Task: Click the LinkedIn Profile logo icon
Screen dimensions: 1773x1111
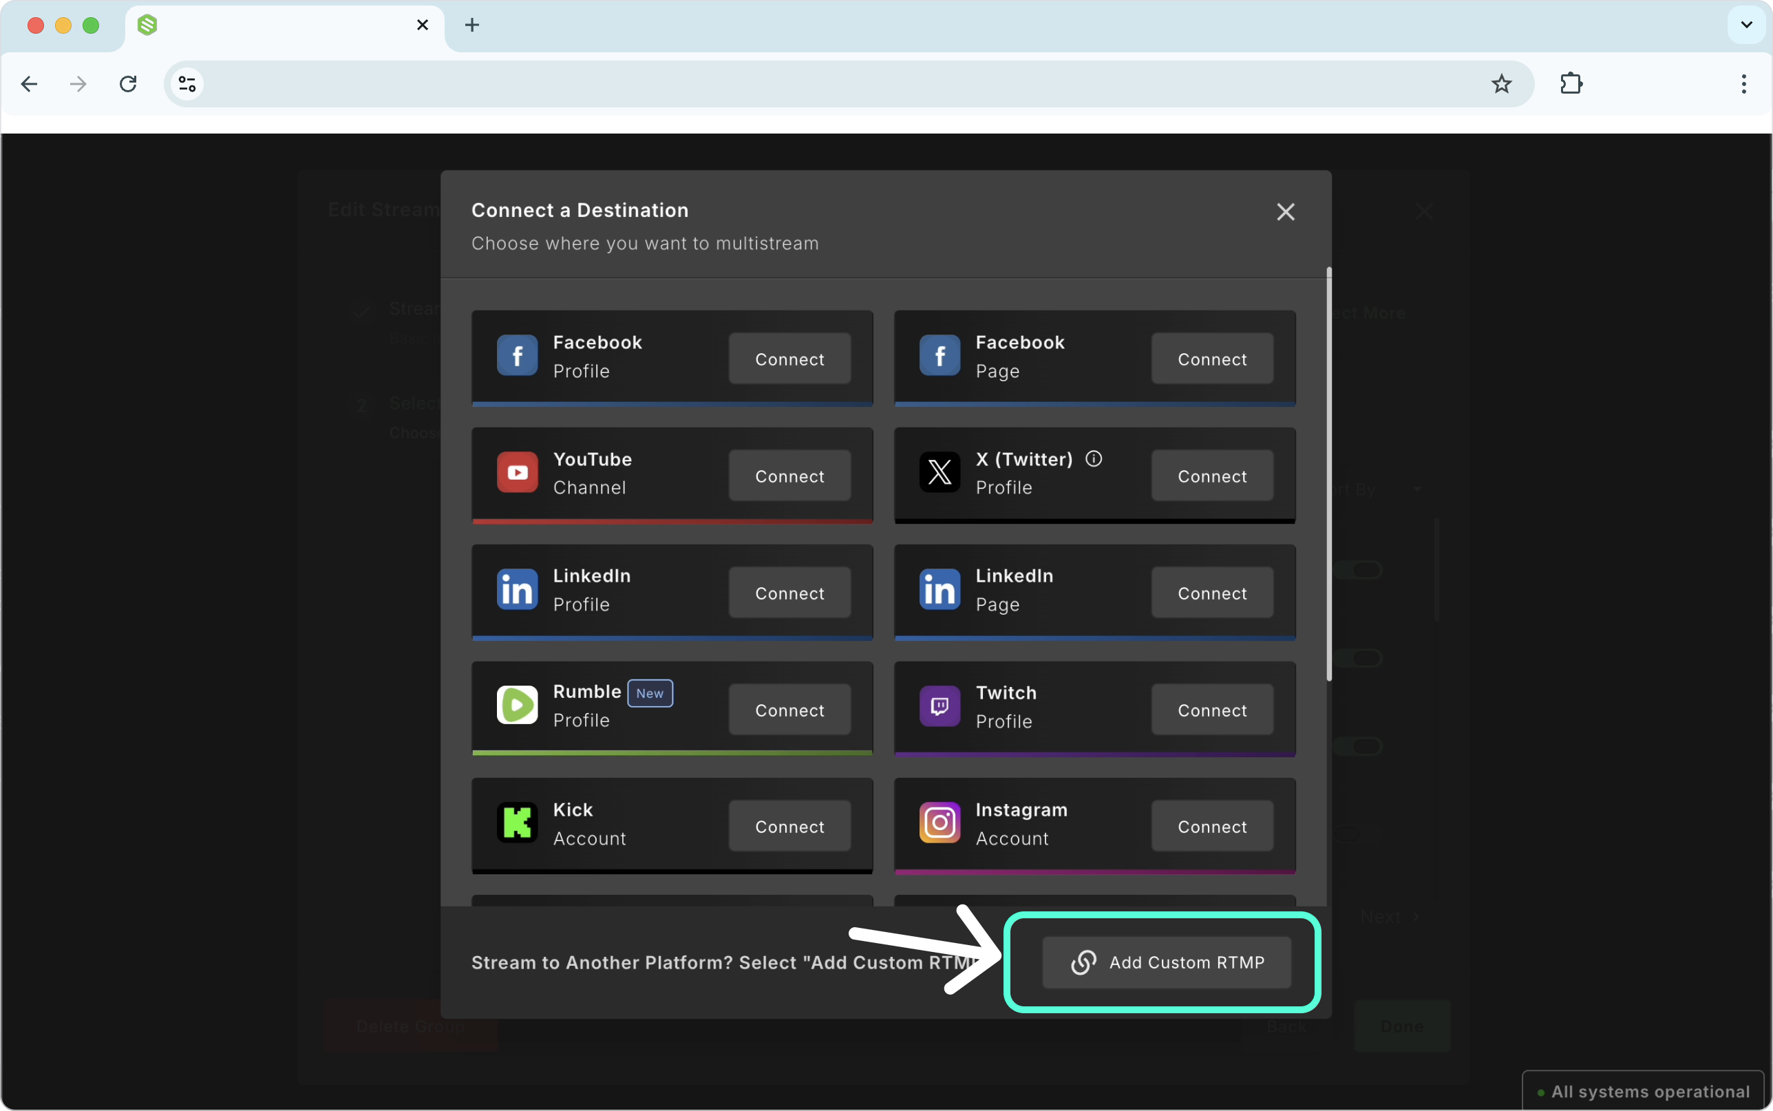Action: click(517, 589)
